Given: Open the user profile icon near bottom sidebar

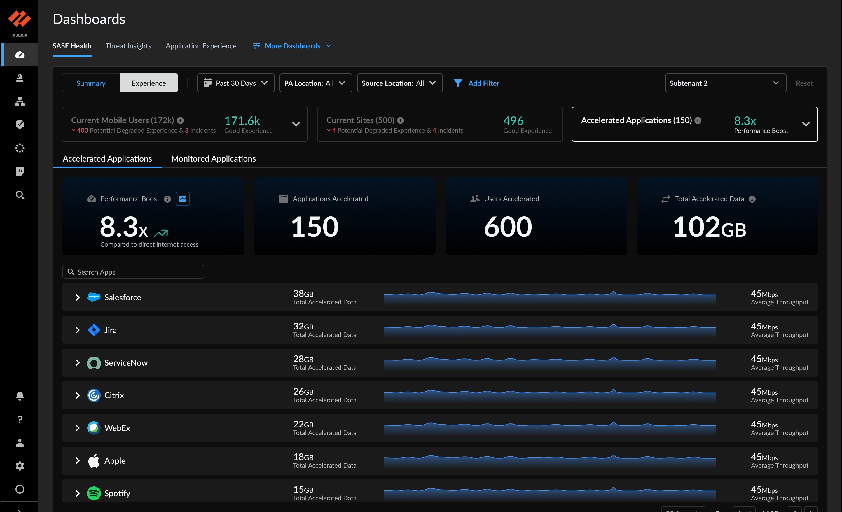Looking at the screenshot, I should [20, 443].
